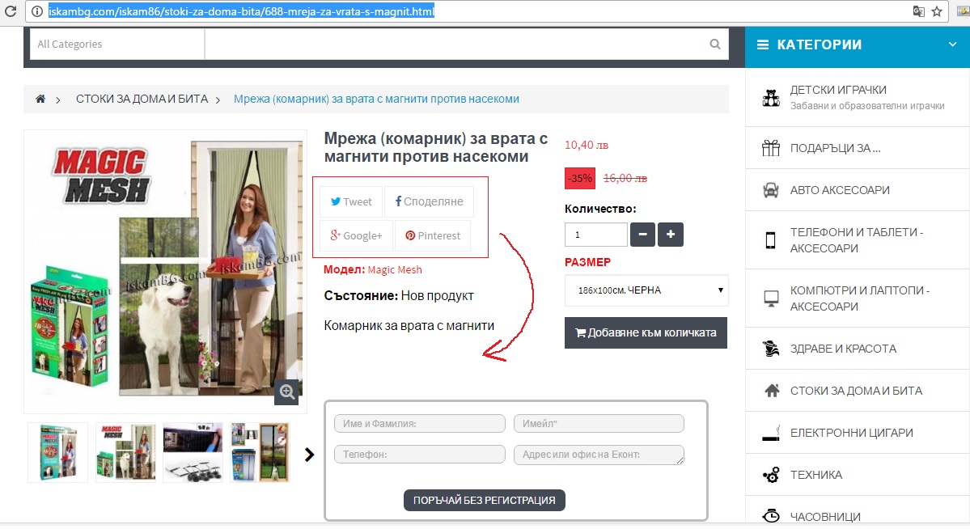Select fourth thumbnail showing door screens
Viewport: 970px width, 529px height.
coord(261,452)
